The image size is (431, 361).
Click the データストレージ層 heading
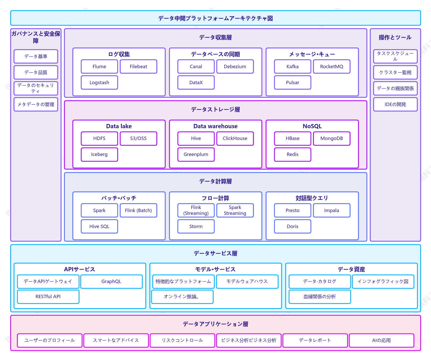[x=216, y=109]
